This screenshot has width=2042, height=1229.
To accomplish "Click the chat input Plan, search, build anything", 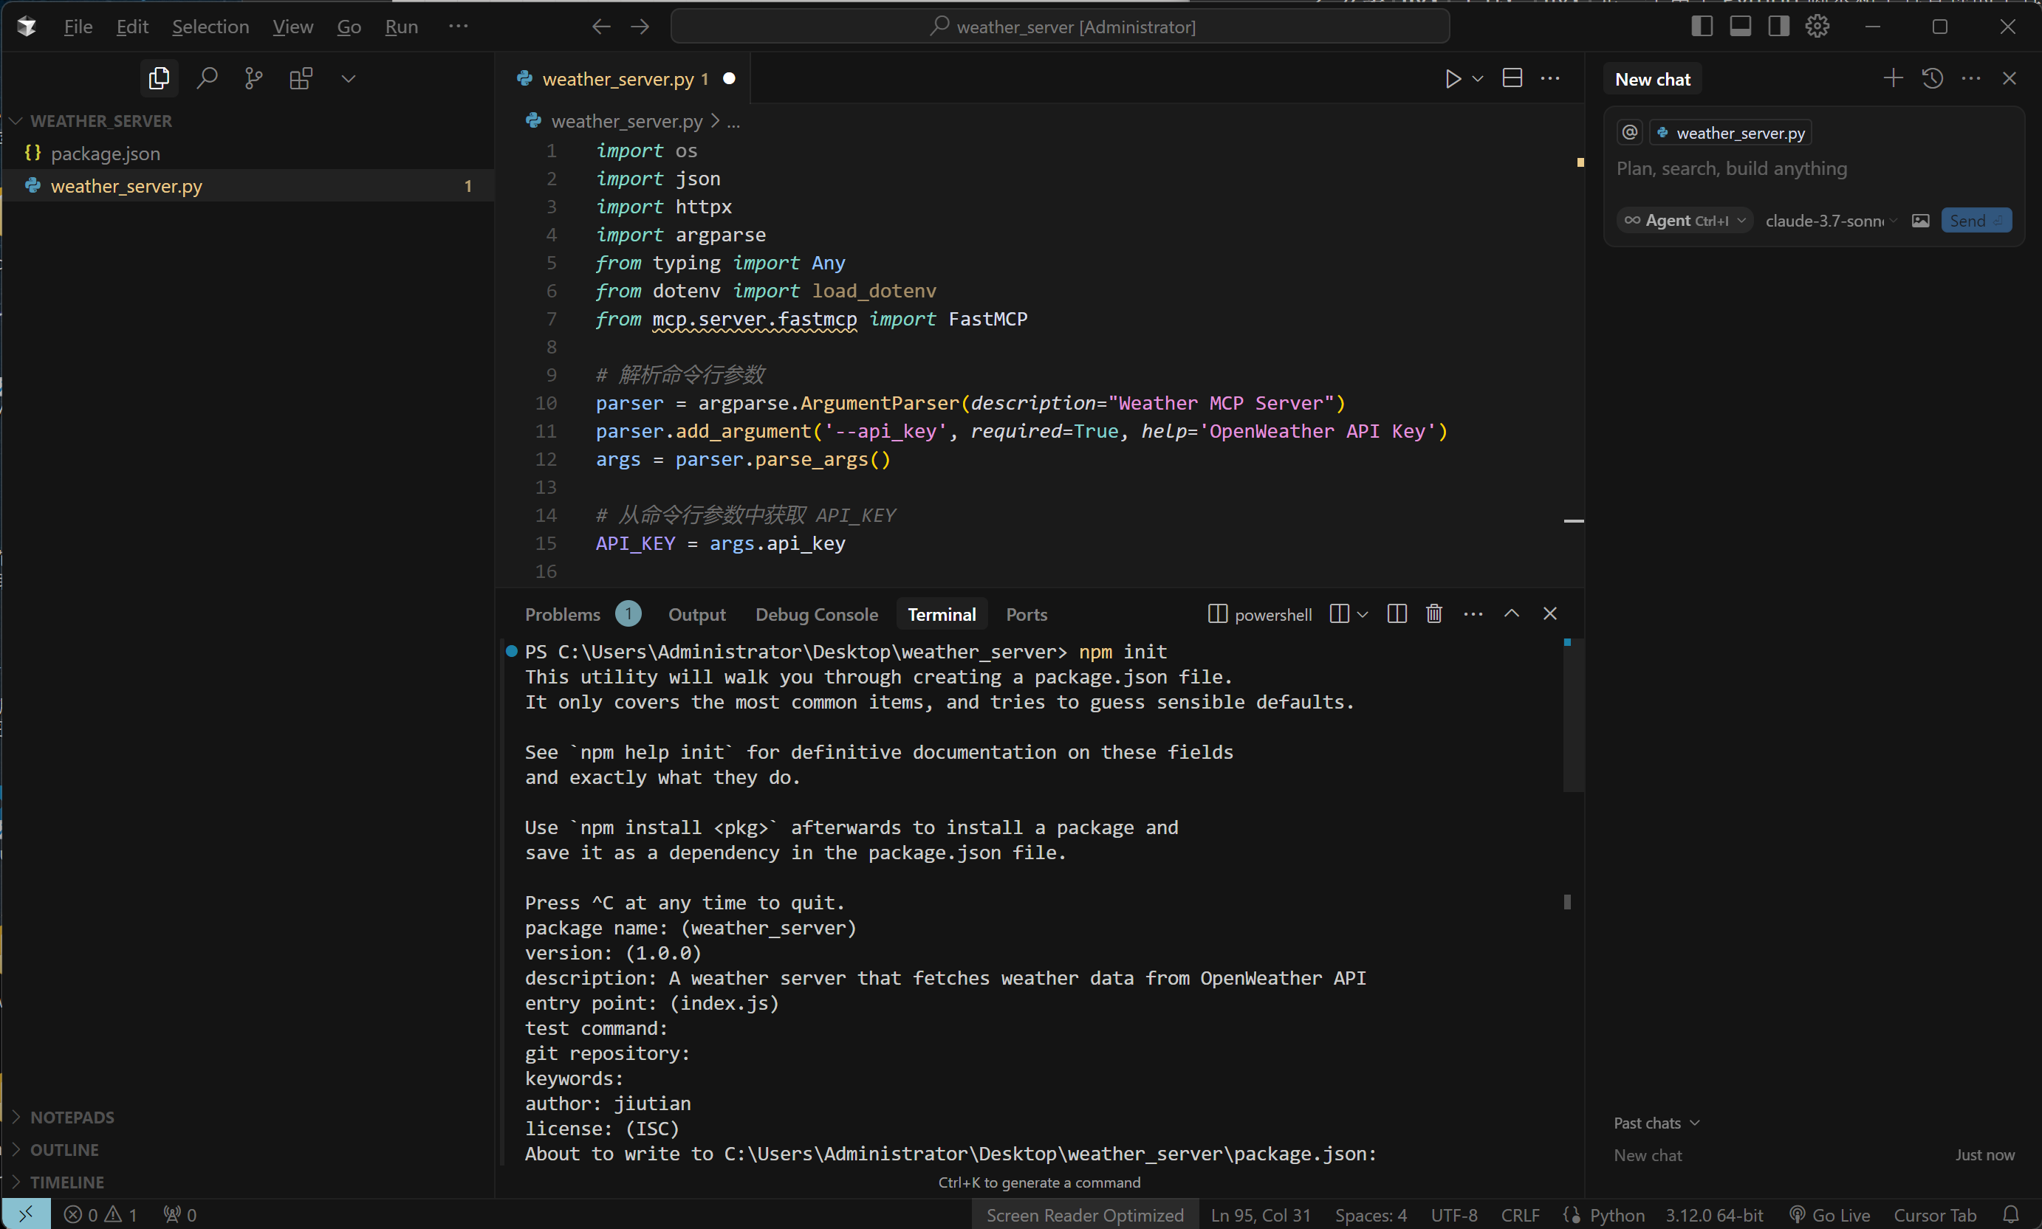I will (x=1815, y=169).
